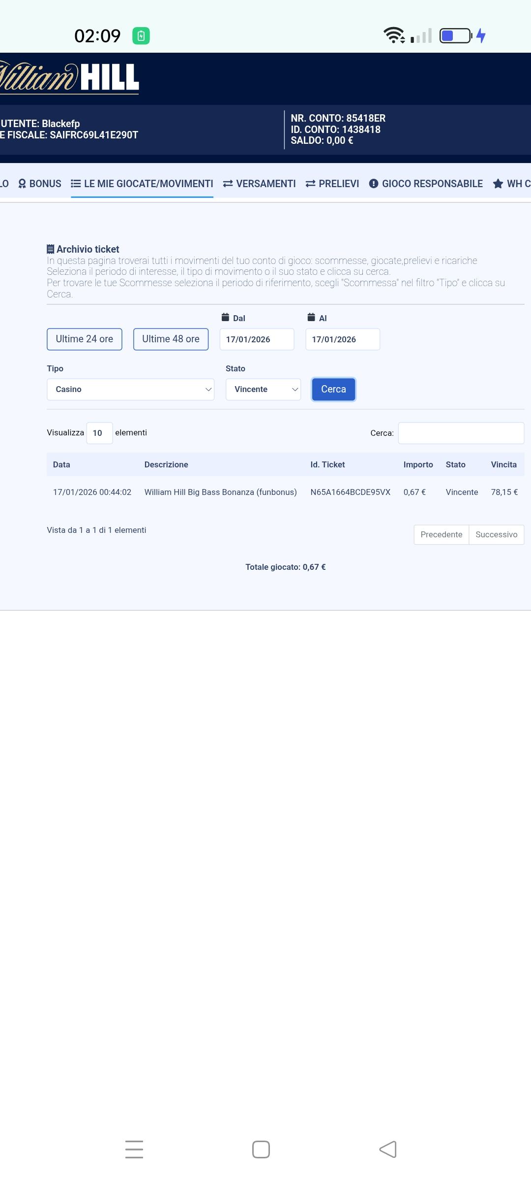Select the Ultime 24 ore filter

point(85,339)
